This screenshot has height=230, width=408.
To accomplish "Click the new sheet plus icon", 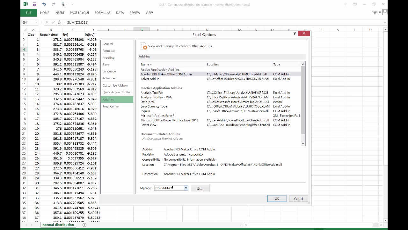I will 84,225.
